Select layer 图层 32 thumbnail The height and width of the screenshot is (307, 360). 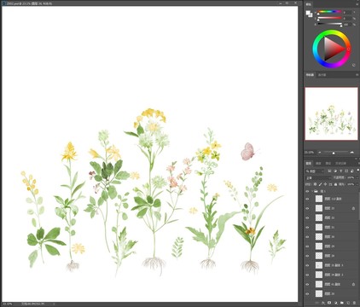319,217
